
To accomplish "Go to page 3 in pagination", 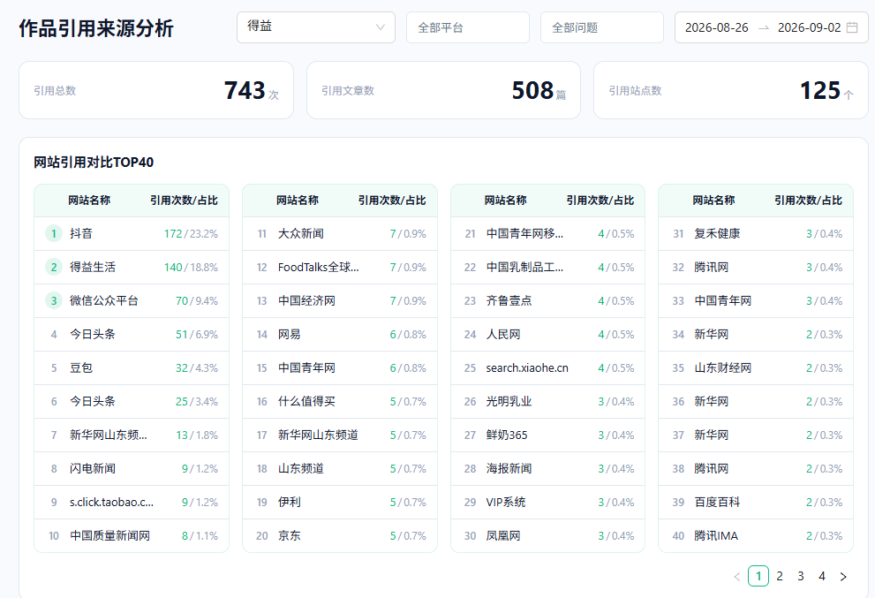I will pyautogui.click(x=801, y=576).
